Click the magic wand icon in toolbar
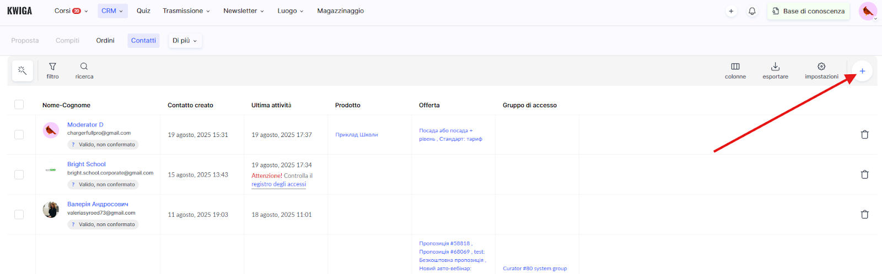The image size is (882, 274). click(23, 71)
